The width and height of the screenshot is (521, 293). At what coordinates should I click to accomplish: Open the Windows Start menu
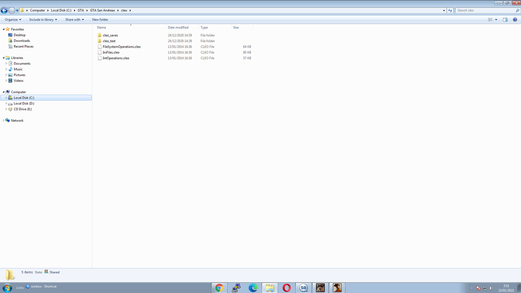7,287
